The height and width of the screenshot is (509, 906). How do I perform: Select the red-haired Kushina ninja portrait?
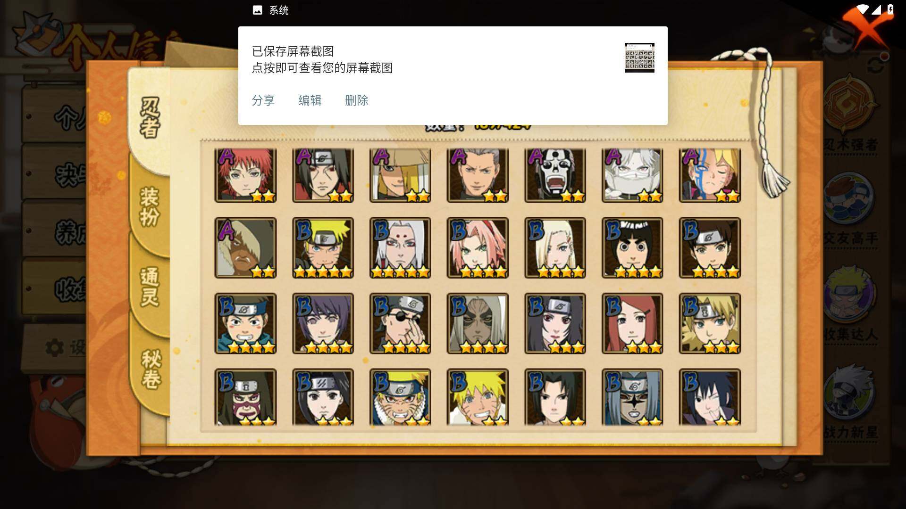pyautogui.click(x=632, y=323)
